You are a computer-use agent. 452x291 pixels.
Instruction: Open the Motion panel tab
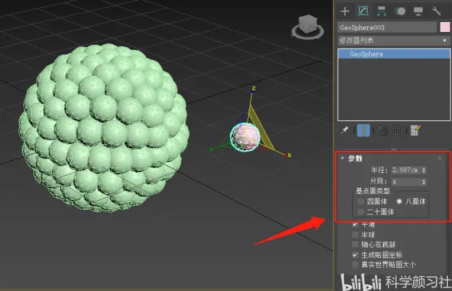coord(400,11)
